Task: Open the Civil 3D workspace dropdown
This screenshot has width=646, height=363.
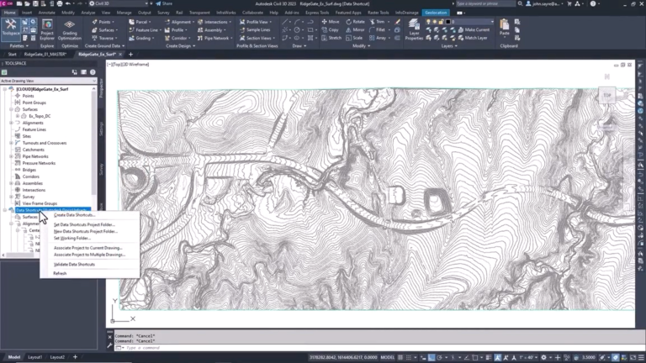Action: pyautogui.click(x=119, y=3)
